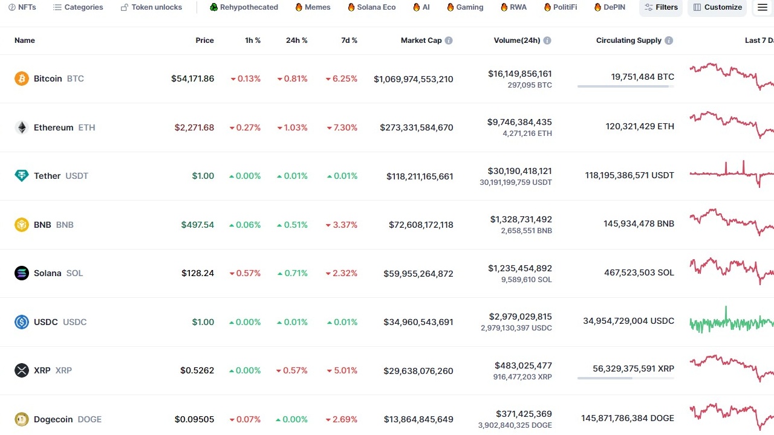Open the Customize button
This screenshot has width=774, height=435.
717,7
